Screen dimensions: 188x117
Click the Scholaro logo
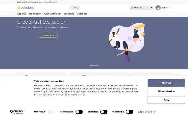[26, 7]
